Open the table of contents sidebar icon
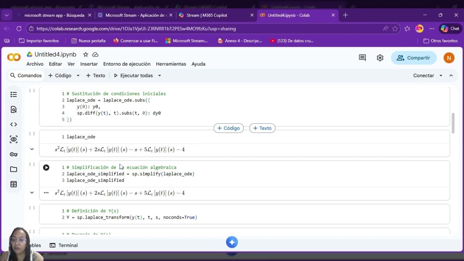This screenshot has height=261, width=464. point(14,95)
